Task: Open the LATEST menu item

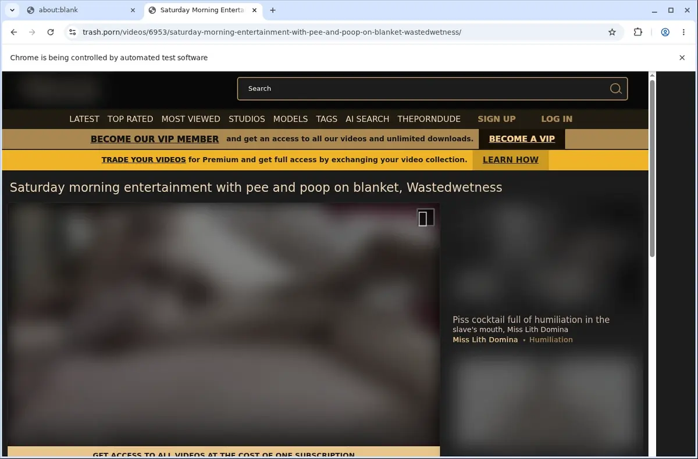Action: (x=84, y=119)
